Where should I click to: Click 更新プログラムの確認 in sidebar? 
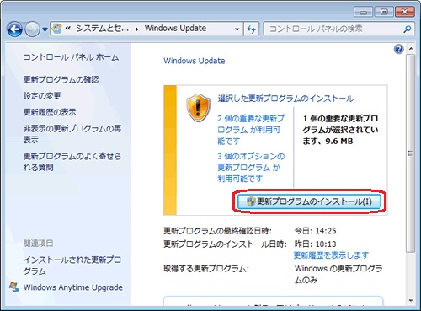[x=61, y=79]
